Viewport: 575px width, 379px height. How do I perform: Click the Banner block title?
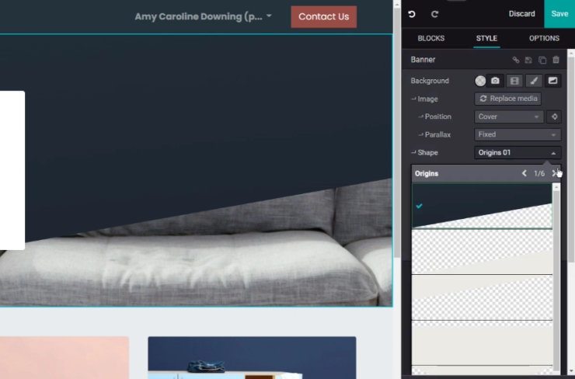pyautogui.click(x=423, y=60)
